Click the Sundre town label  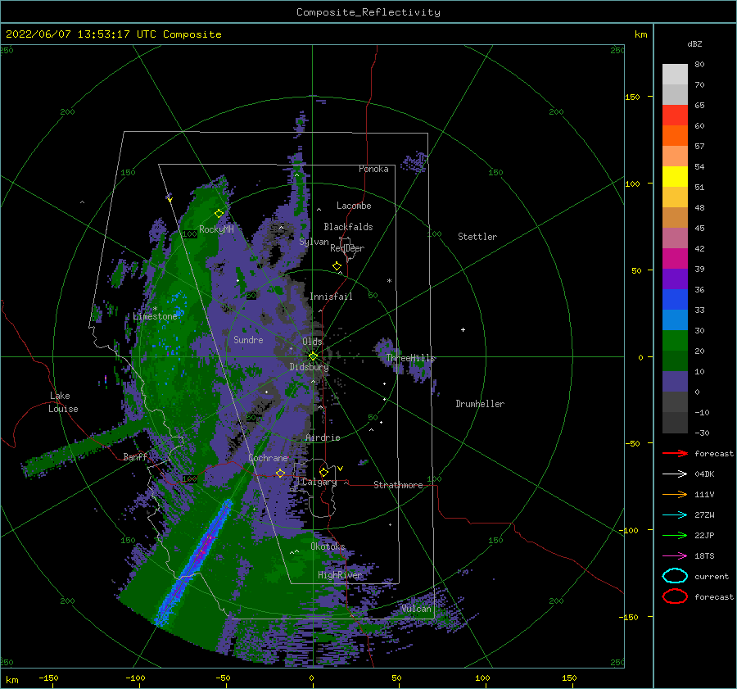249,339
